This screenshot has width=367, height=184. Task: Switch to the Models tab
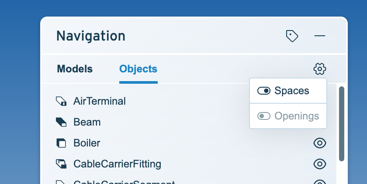75,69
